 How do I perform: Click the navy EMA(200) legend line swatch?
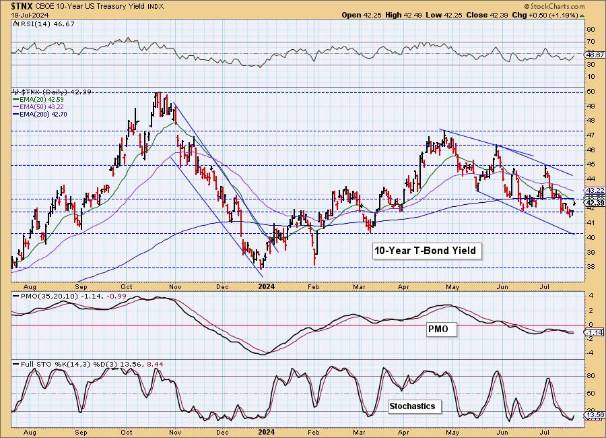pyautogui.click(x=16, y=114)
